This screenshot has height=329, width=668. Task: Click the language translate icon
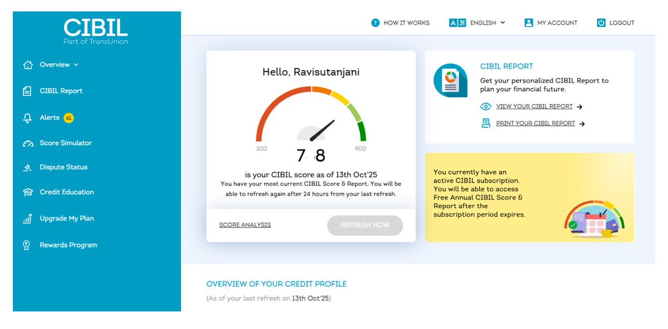[457, 23]
